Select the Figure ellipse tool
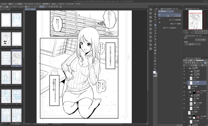The width and height of the screenshot is (208, 126). coord(155,56)
